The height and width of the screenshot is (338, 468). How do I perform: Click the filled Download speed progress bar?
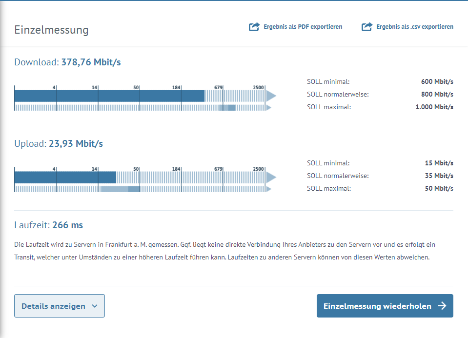[109, 96]
